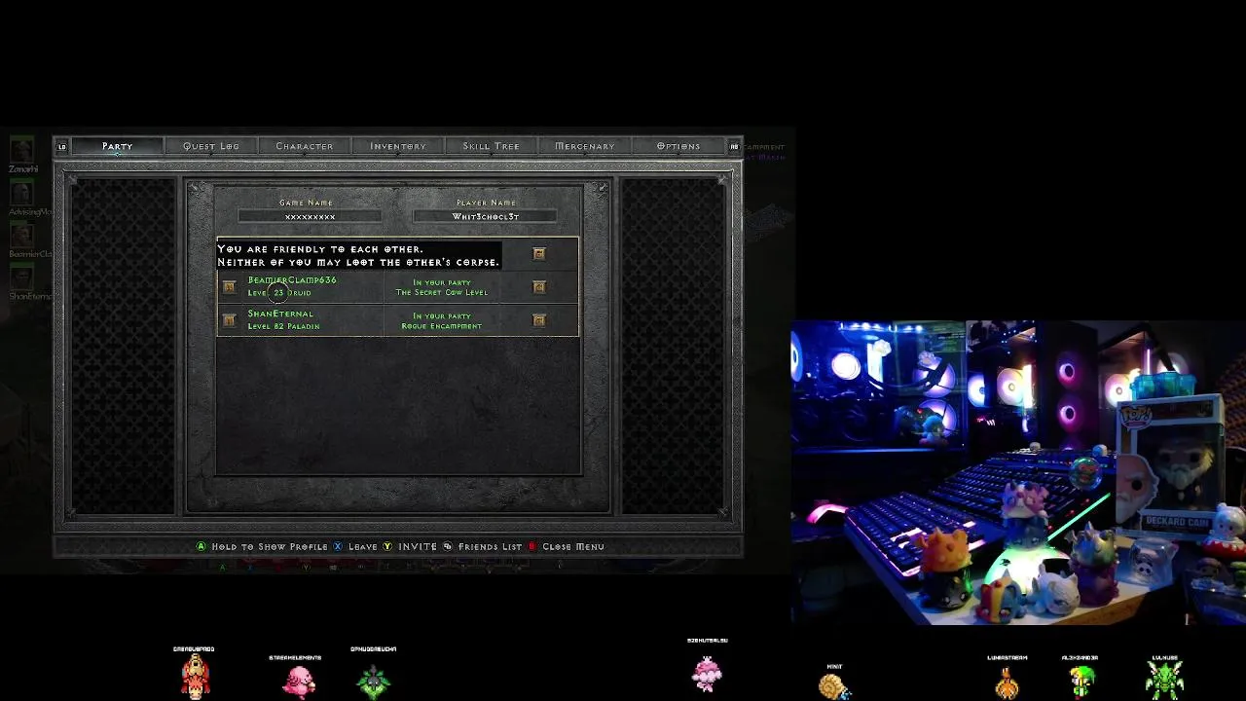Select the Game Name field
1246x701 pixels.
coord(310,216)
